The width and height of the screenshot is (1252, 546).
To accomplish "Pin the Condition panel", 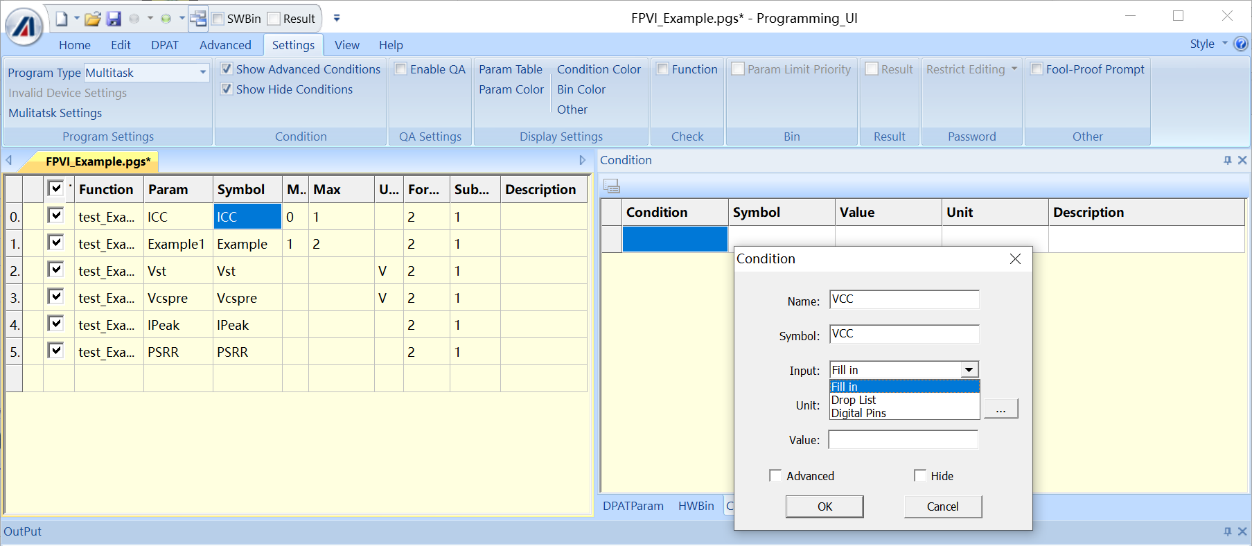I will point(1227,160).
